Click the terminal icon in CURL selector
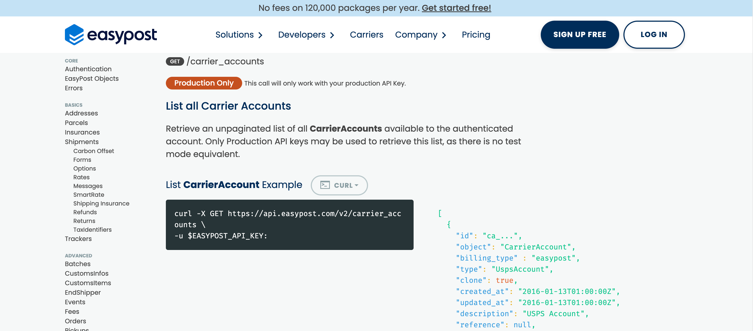Viewport: 753px width, 331px height. click(325, 185)
